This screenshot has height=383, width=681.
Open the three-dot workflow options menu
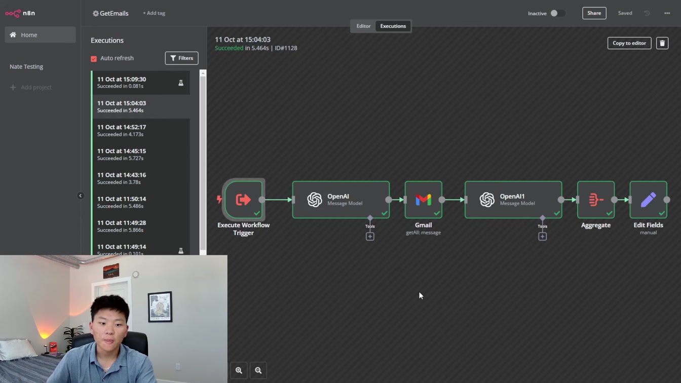[x=667, y=13]
